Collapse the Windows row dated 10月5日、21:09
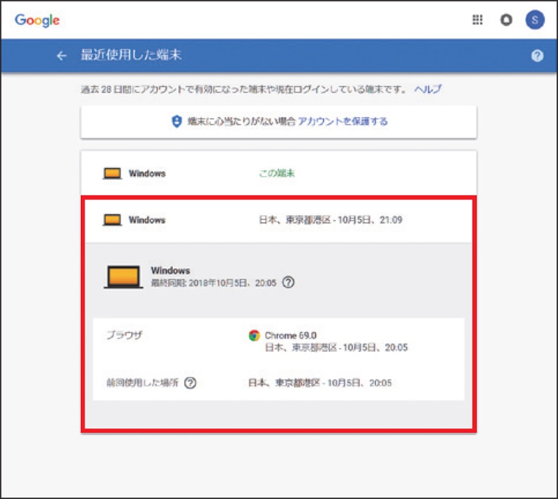 click(278, 220)
